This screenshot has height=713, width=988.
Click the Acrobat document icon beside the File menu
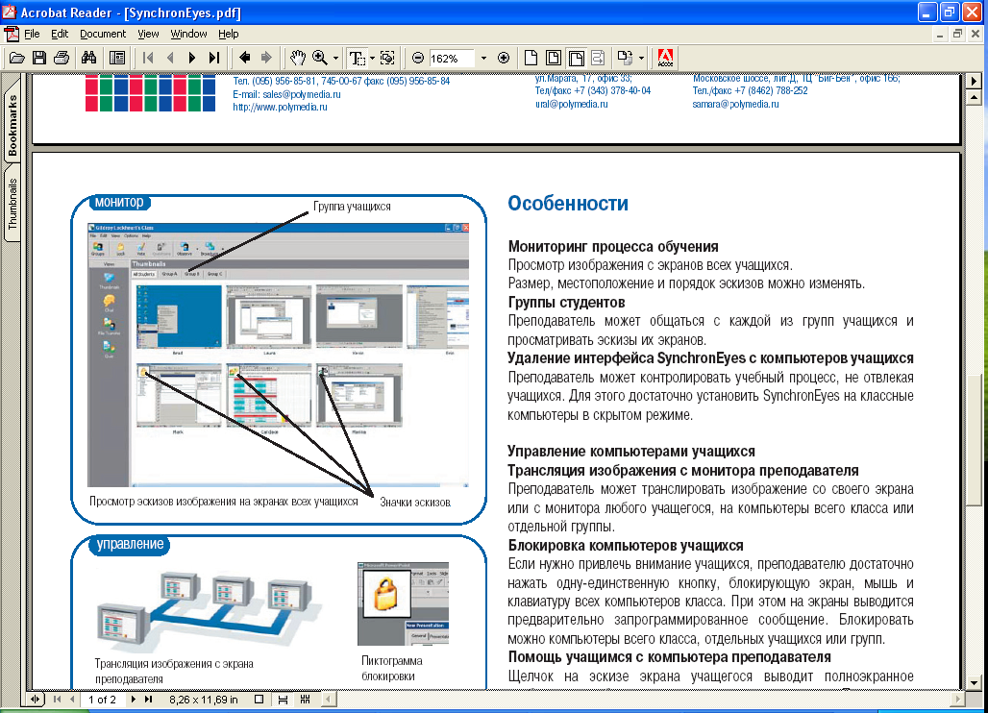[x=12, y=34]
